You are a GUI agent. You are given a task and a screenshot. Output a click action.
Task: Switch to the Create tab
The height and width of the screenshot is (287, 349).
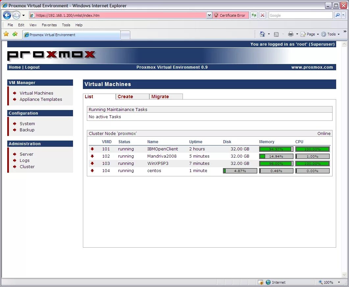pos(133,97)
